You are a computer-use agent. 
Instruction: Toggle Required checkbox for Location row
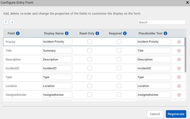click(x=119, y=86)
